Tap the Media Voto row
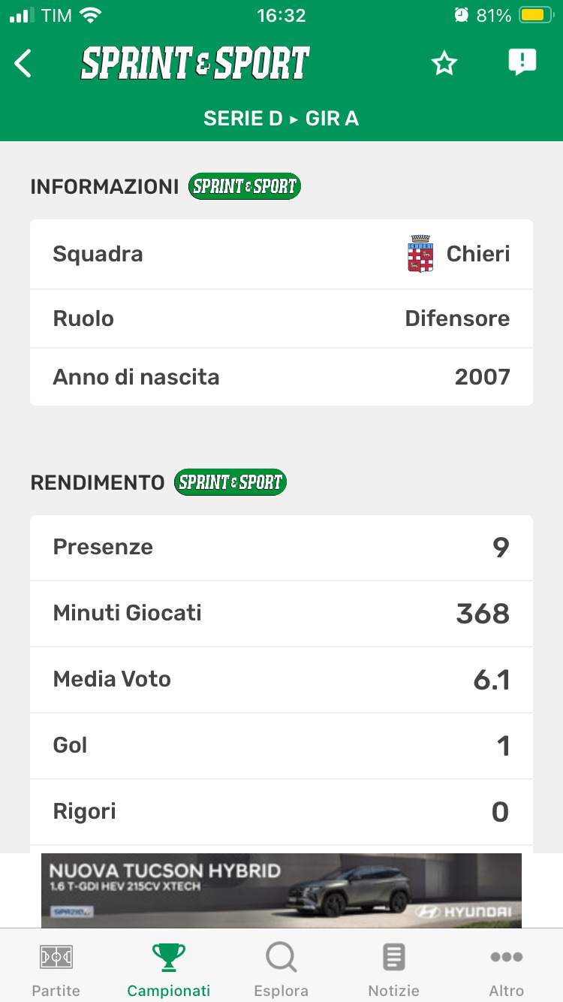 click(x=281, y=680)
